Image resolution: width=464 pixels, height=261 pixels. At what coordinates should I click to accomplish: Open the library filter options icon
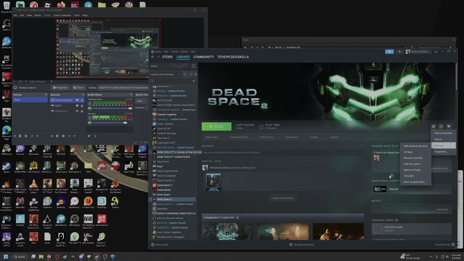(194, 81)
